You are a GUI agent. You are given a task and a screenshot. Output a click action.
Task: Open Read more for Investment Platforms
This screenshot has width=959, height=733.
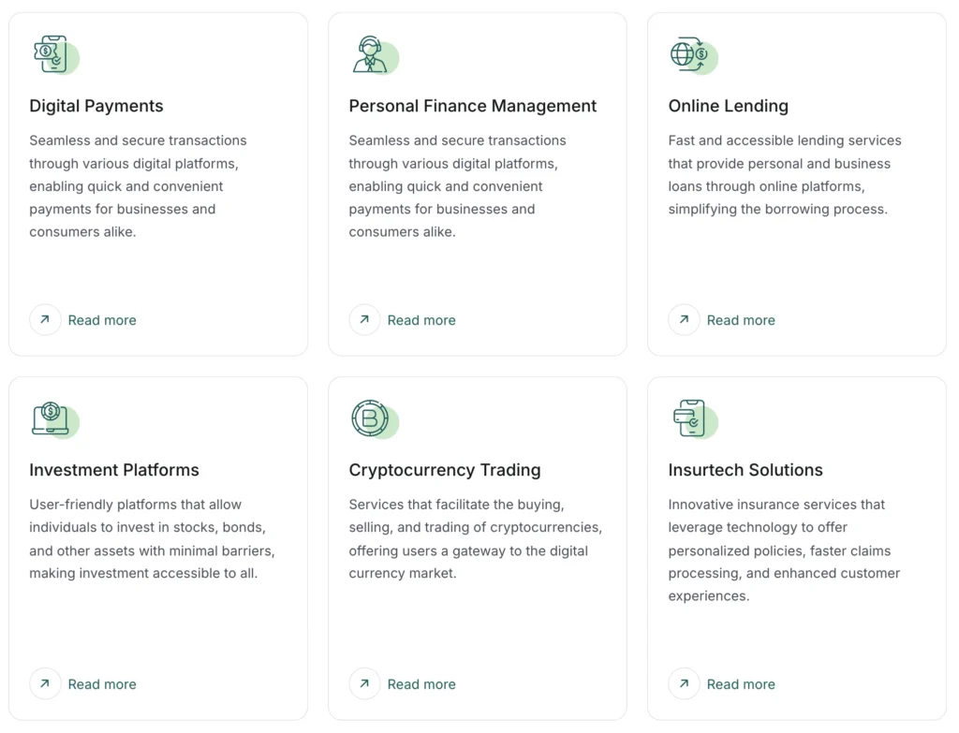pos(101,683)
